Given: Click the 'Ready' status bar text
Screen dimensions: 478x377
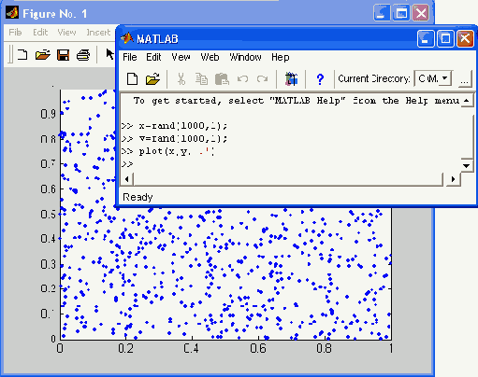Looking at the screenshot, I should [138, 197].
